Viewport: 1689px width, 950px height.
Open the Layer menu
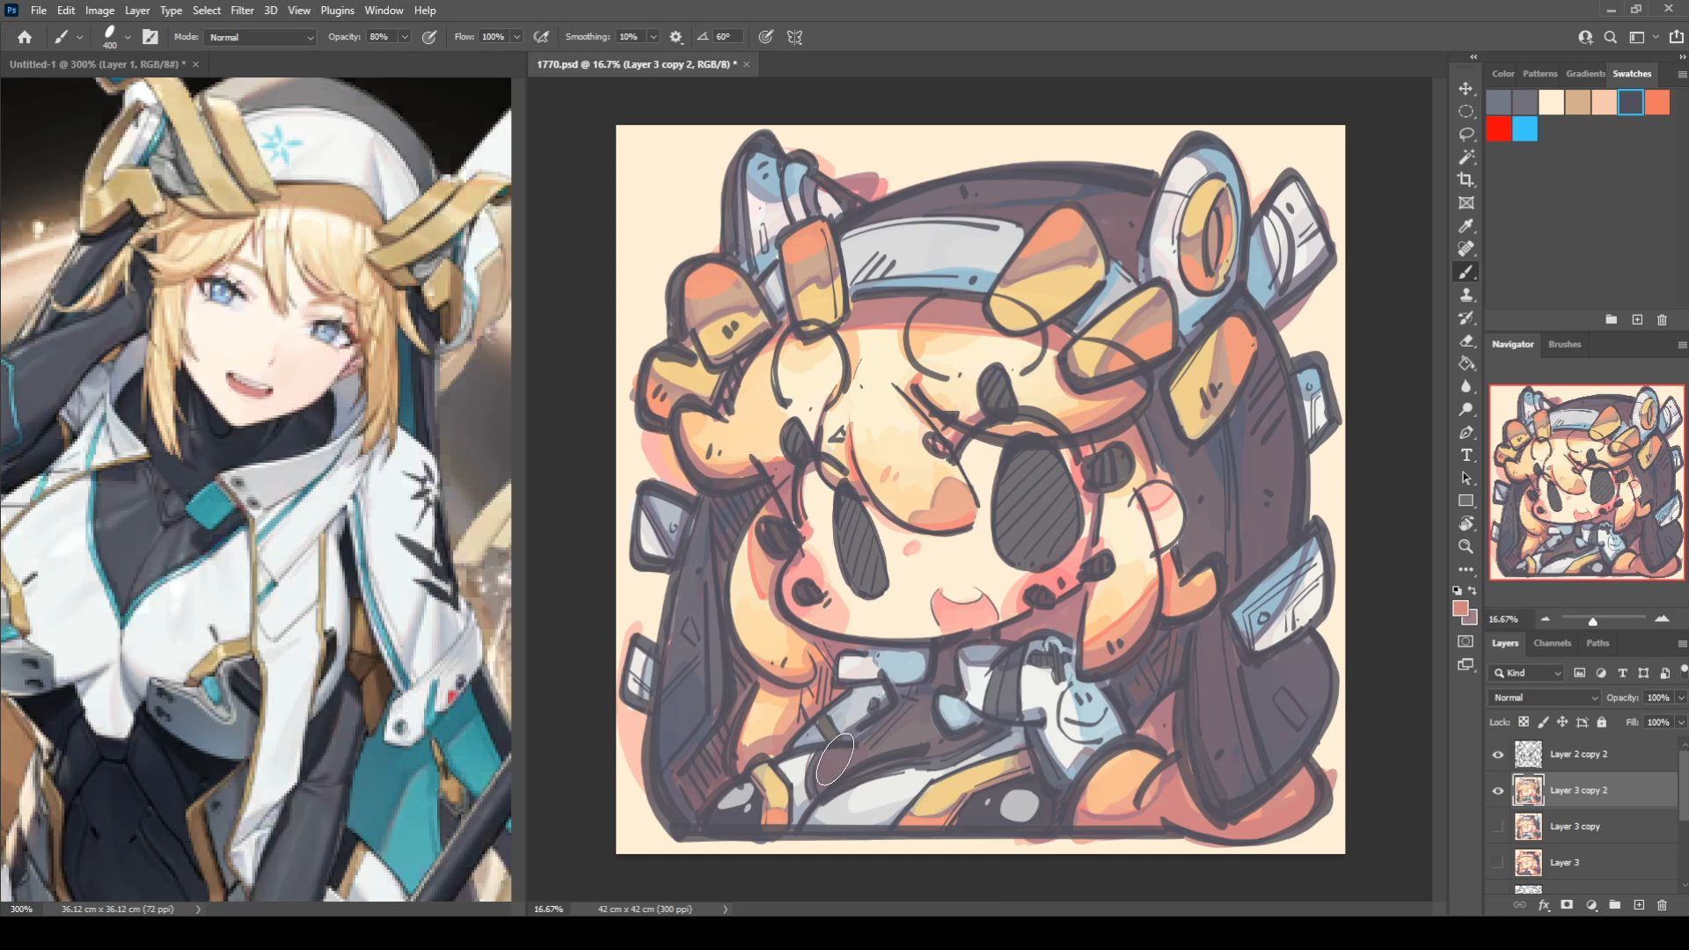(x=137, y=11)
